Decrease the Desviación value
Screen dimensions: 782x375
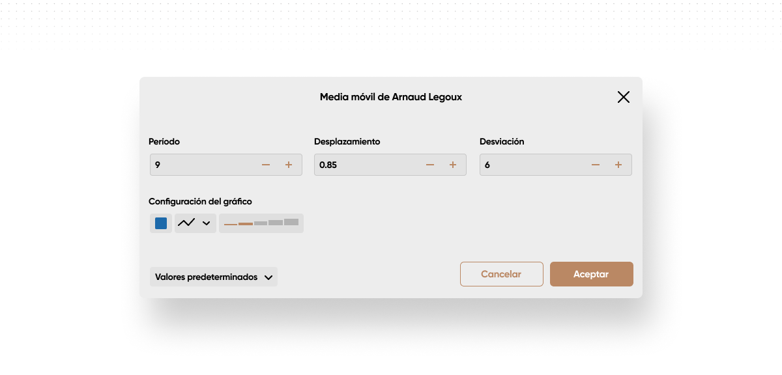pos(596,165)
